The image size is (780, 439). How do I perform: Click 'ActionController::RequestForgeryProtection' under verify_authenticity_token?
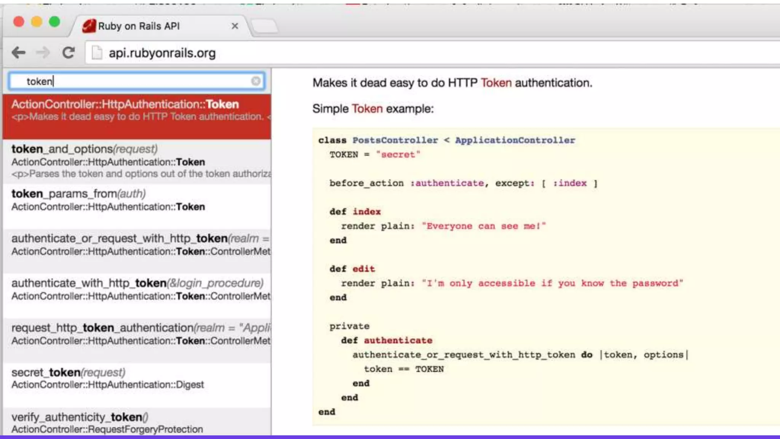coord(107,429)
